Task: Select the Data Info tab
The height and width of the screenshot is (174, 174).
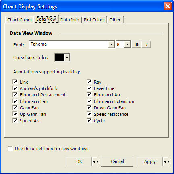Action: pos(70,20)
